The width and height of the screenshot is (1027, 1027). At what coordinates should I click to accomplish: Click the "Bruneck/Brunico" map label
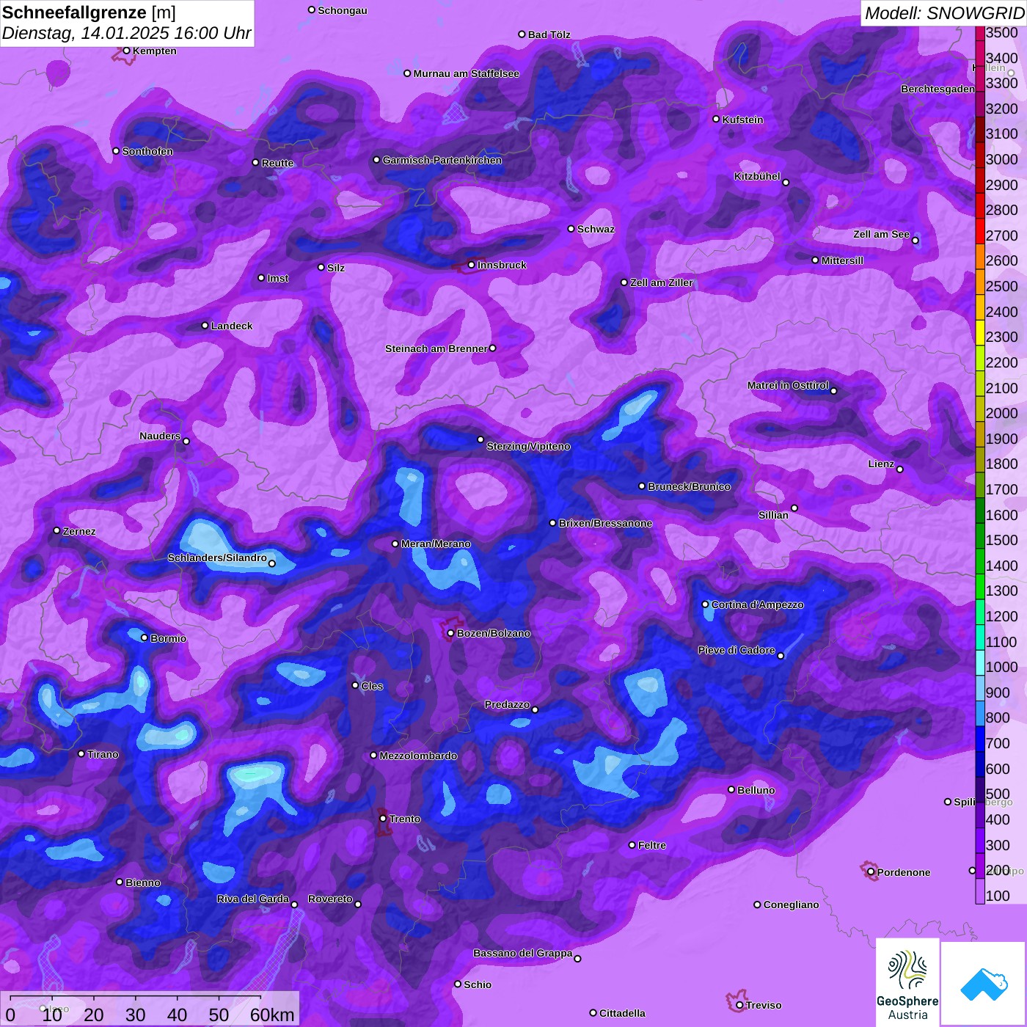(x=690, y=486)
